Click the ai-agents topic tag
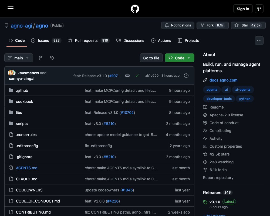The width and height of the screenshot is (270, 216). (243, 90)
